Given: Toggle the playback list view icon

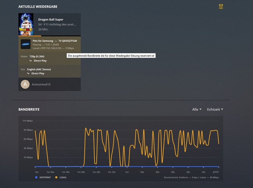Looking at the screenshot, I should coord(221,7).
